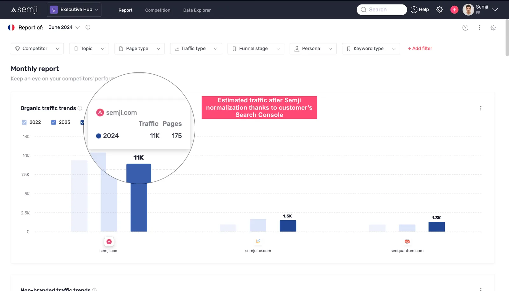Click semjuice.com 1.5K bar
Viewport: 509px width, 291px height.
[288, 226]
